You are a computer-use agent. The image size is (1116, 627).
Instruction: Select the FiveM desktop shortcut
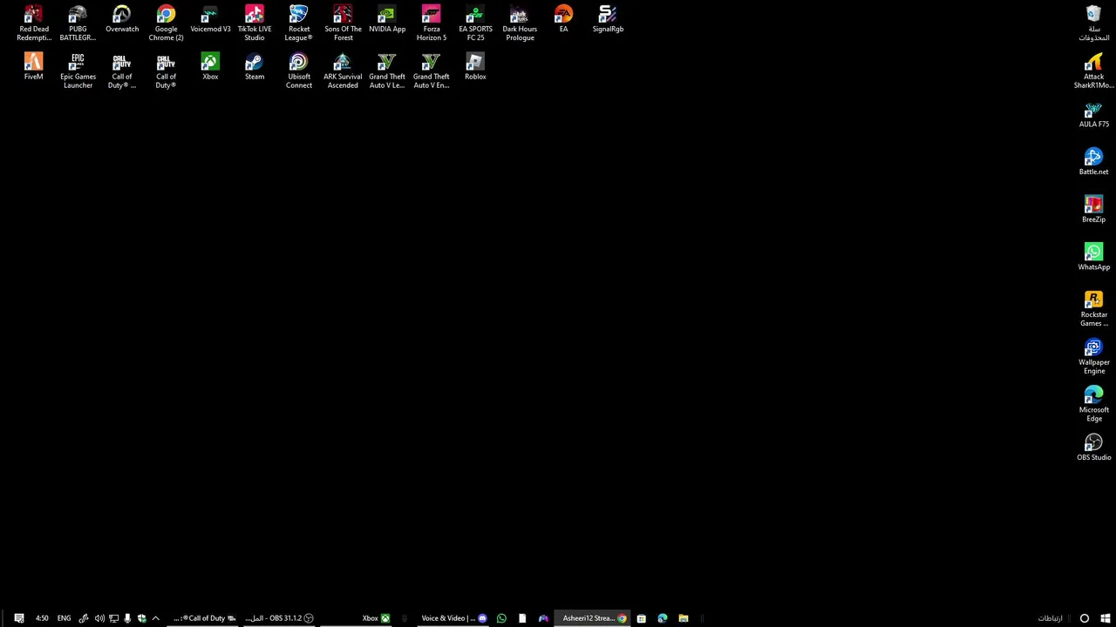tap(33, 67)
